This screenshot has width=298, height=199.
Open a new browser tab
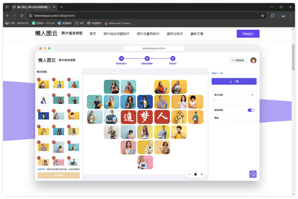pos(61,7)
